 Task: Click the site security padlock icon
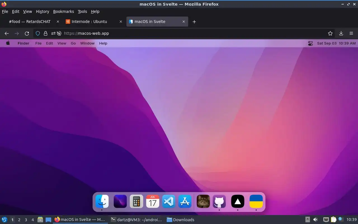(x=46, y=33)
